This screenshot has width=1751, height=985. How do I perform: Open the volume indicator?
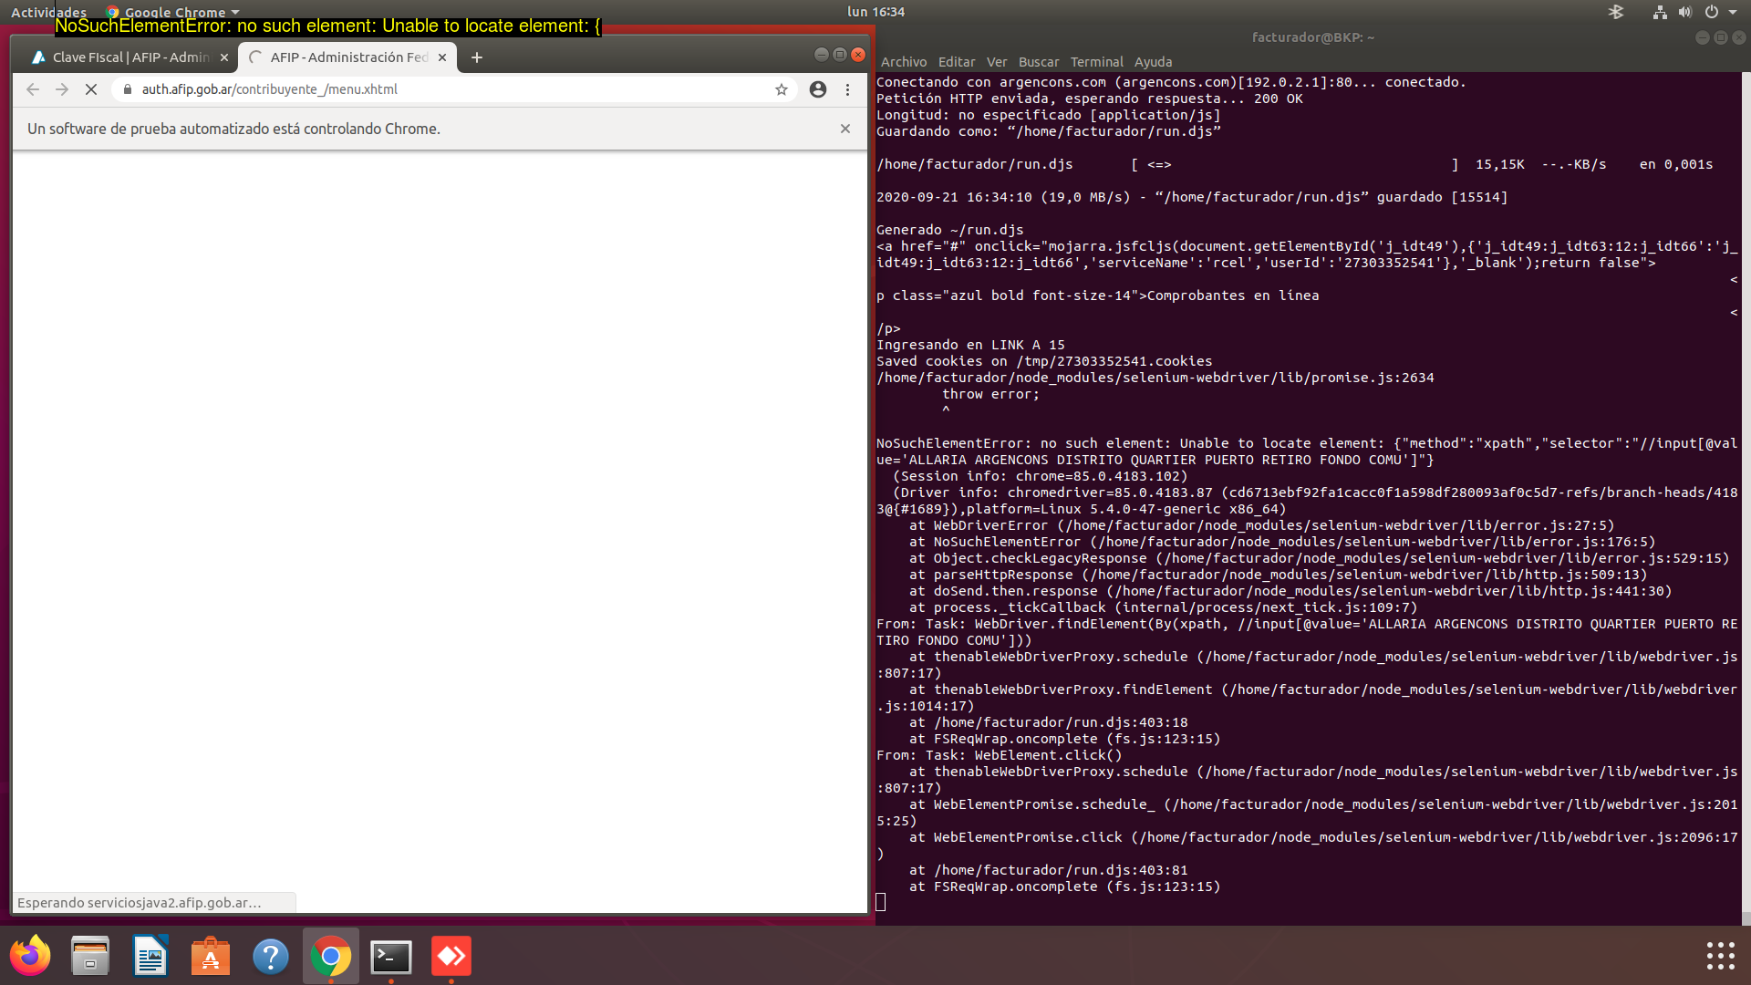pyautogui.click(x=1685, y=12)
